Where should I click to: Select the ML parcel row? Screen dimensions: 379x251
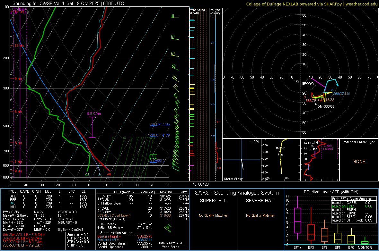pyautogui.click(x=48, y=204)
